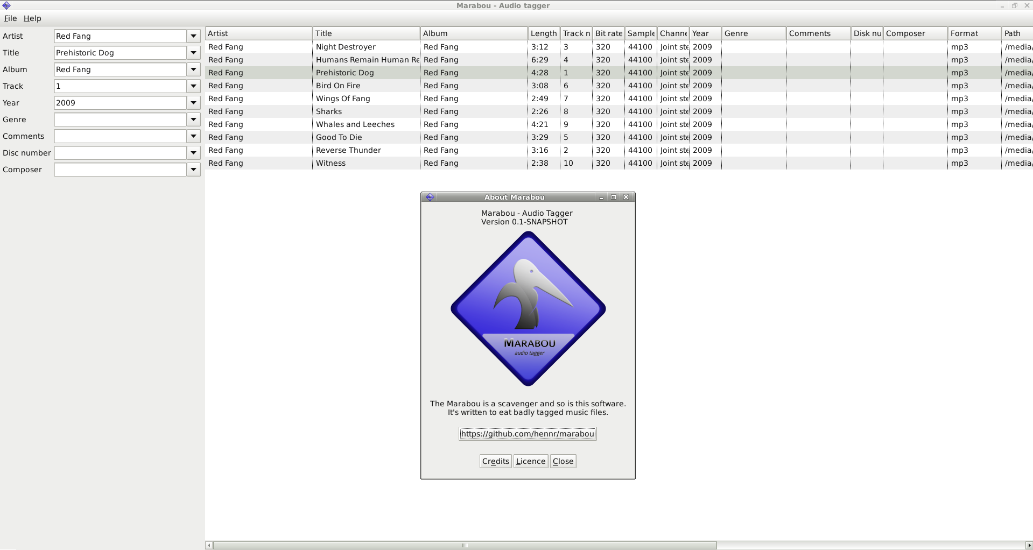Maximize the About Marabou dialog
1033x550 pixels.
click(614, 198)
